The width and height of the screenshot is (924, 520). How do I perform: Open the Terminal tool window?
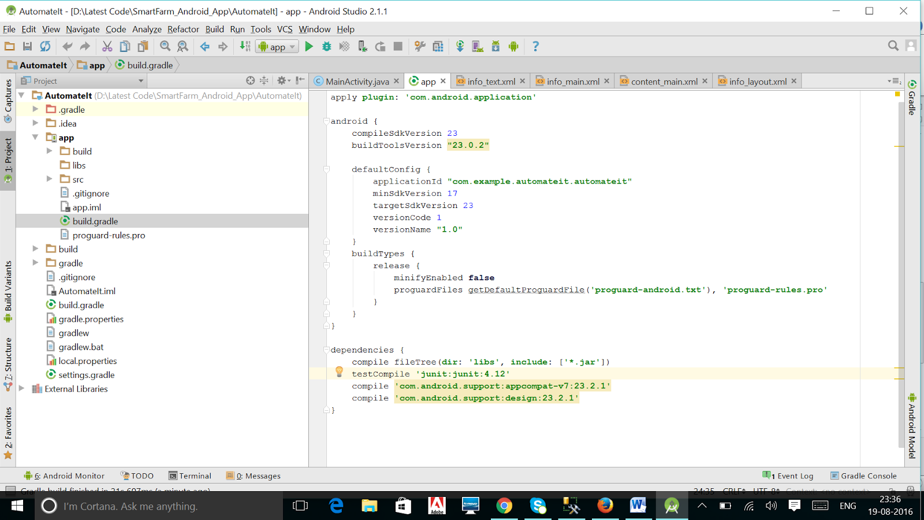click(190, 476)
